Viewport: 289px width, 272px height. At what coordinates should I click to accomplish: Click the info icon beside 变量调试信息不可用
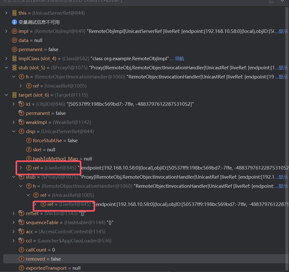(14, 22)
